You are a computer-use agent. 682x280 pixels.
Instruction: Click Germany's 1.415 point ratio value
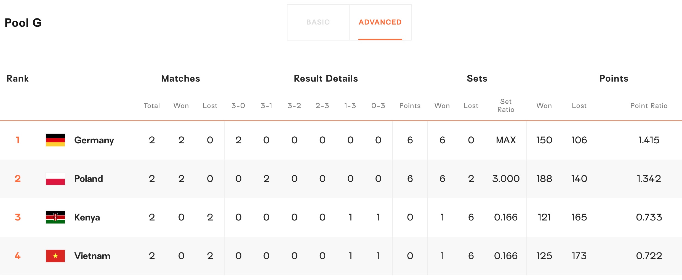click(649, 140)
